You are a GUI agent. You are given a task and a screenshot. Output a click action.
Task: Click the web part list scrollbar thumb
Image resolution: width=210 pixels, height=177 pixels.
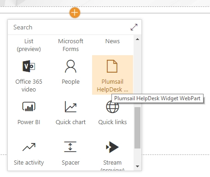click(x=137, y=128)
